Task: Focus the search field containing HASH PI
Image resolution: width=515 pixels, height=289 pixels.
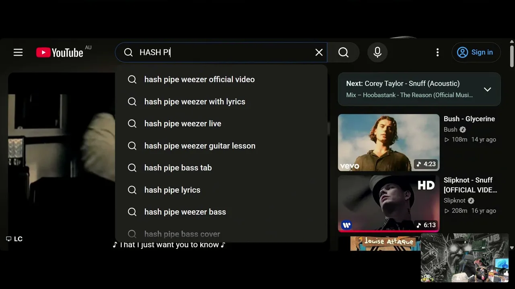Action: coord(221,52)
